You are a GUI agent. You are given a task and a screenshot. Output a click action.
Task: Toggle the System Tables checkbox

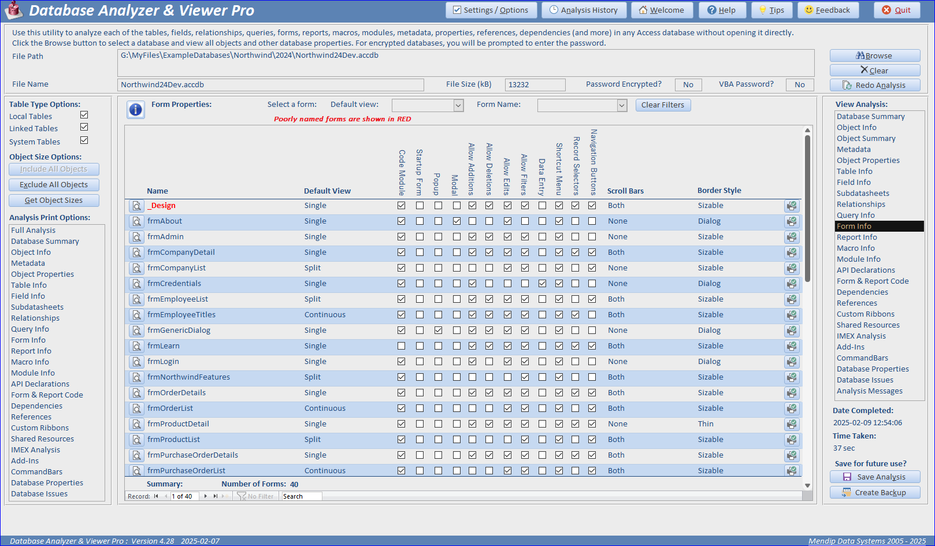84,140
